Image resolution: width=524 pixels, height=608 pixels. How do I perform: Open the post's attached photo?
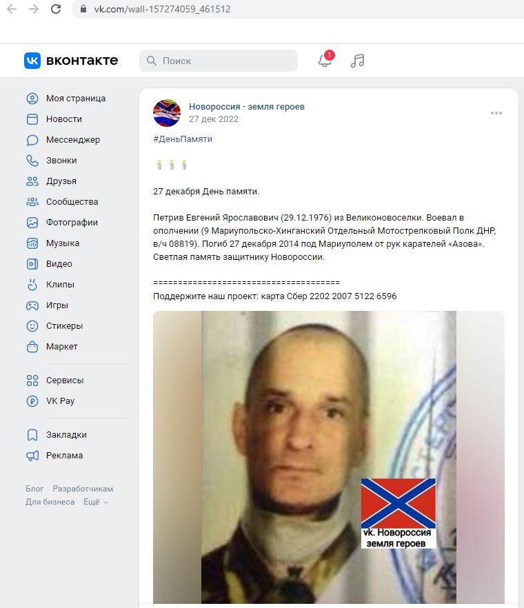pos(328,457)
